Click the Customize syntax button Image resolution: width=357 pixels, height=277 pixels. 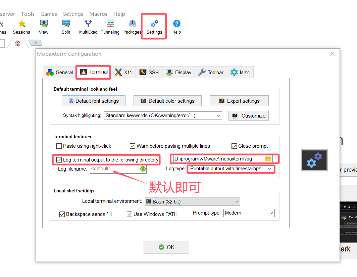[x=249, y=116]
